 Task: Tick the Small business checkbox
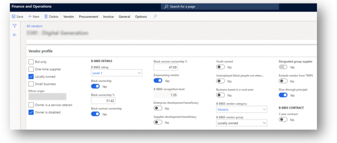pyautogui.click(x=31, y=84)
